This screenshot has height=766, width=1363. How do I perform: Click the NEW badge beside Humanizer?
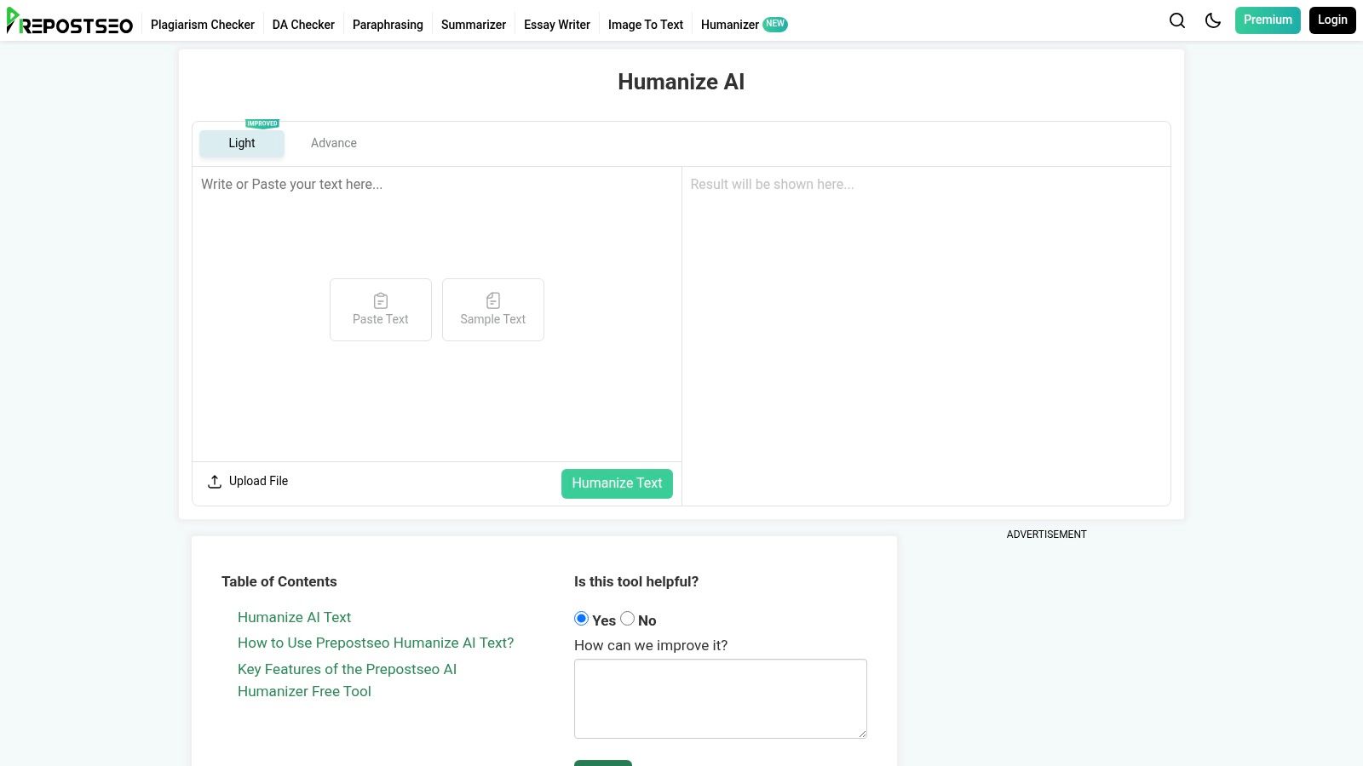tap(775, 24)
